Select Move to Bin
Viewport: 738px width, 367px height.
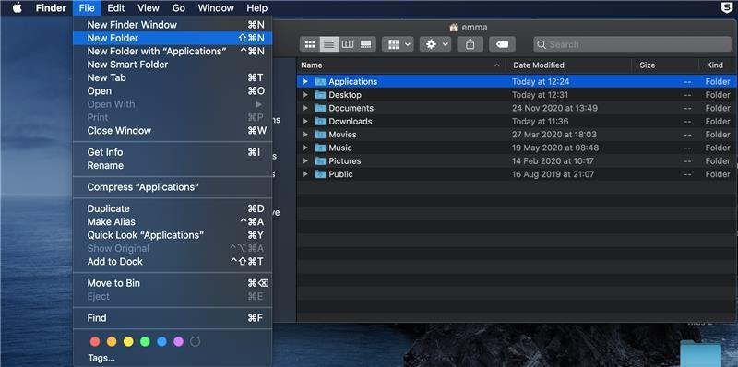tap(173, 283)
